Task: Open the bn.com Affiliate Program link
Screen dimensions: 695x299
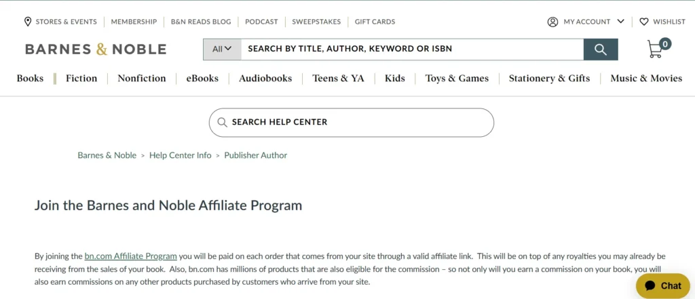Action: pos(130,256)
